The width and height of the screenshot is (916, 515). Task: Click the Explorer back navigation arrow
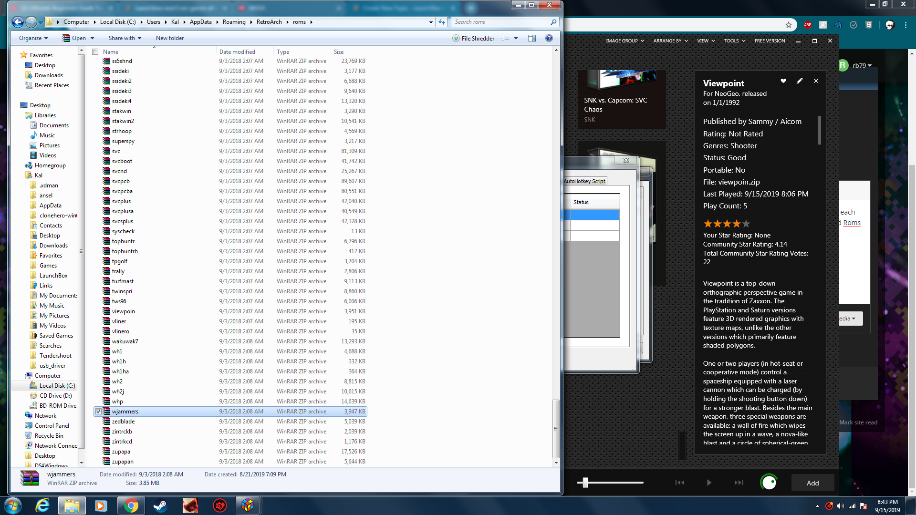pos(18,22)
